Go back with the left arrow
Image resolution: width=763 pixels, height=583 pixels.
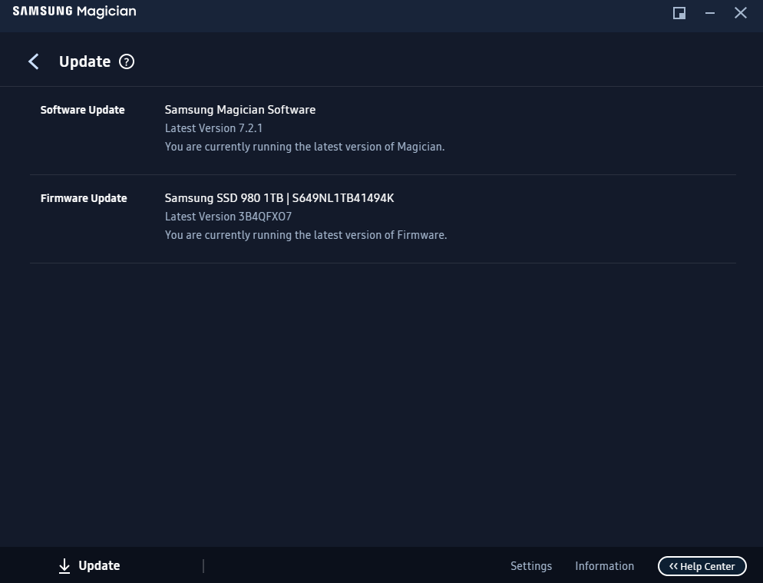pyautogui.click(x=34, y=61)
